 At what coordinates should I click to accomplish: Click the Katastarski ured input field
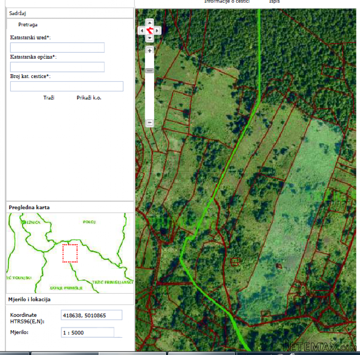57,48
